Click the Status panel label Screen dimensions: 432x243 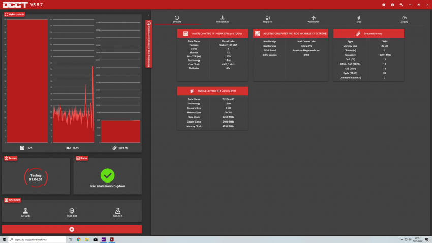coord(82,158)
